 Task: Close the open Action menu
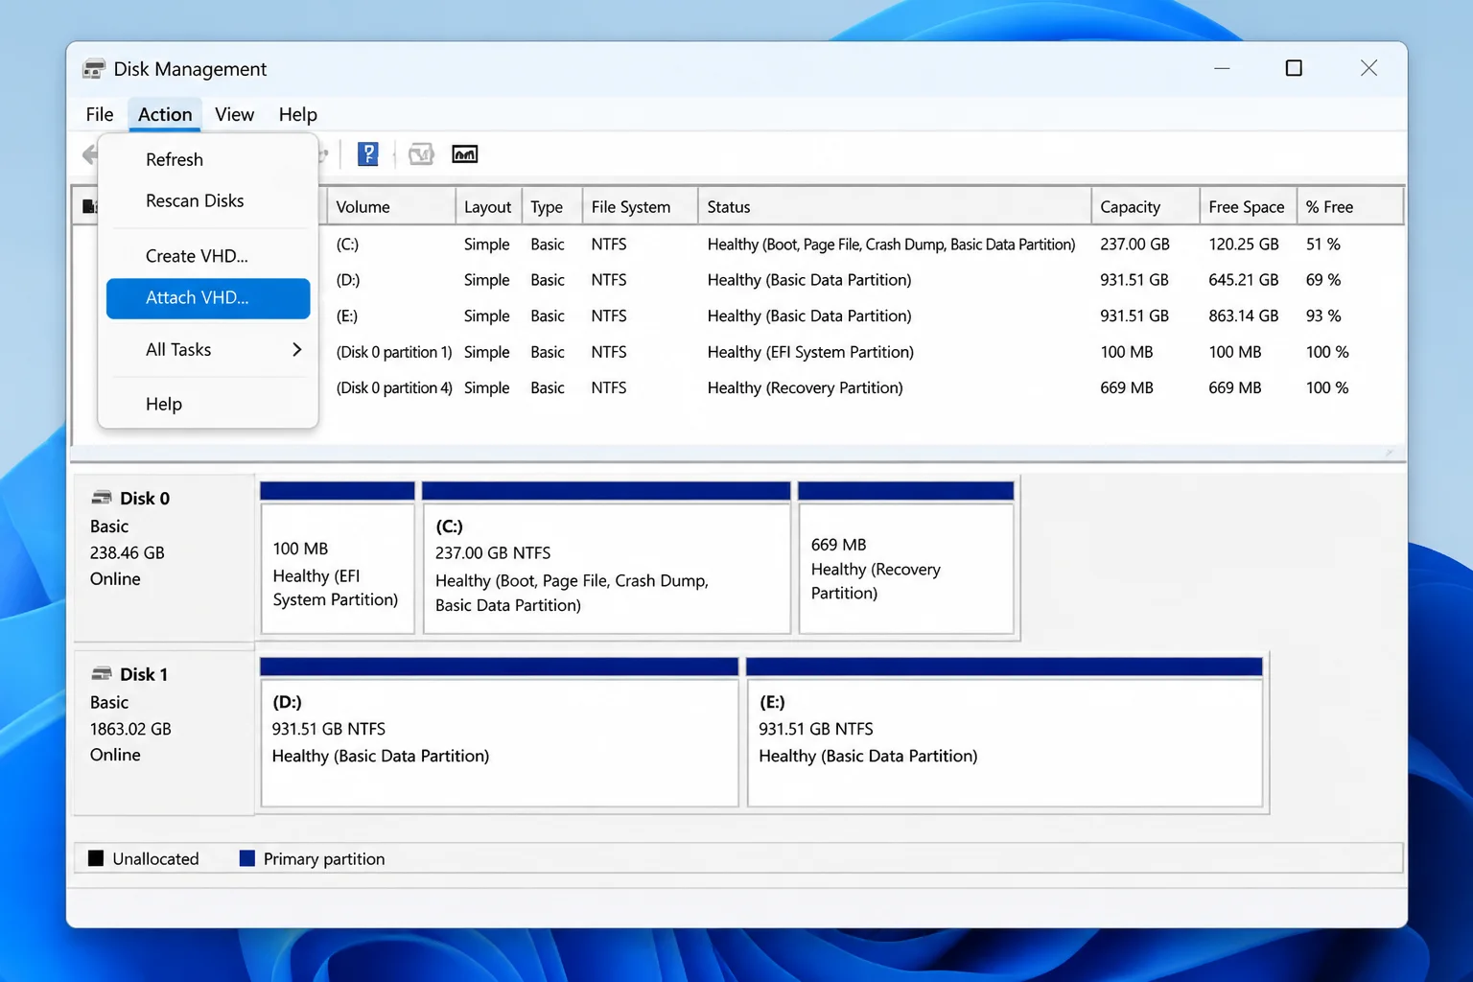coord(165,114)
